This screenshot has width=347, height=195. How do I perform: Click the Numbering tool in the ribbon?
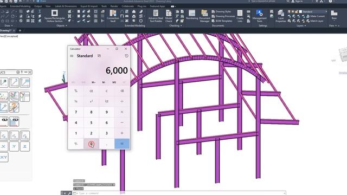(x=192, y=15)
